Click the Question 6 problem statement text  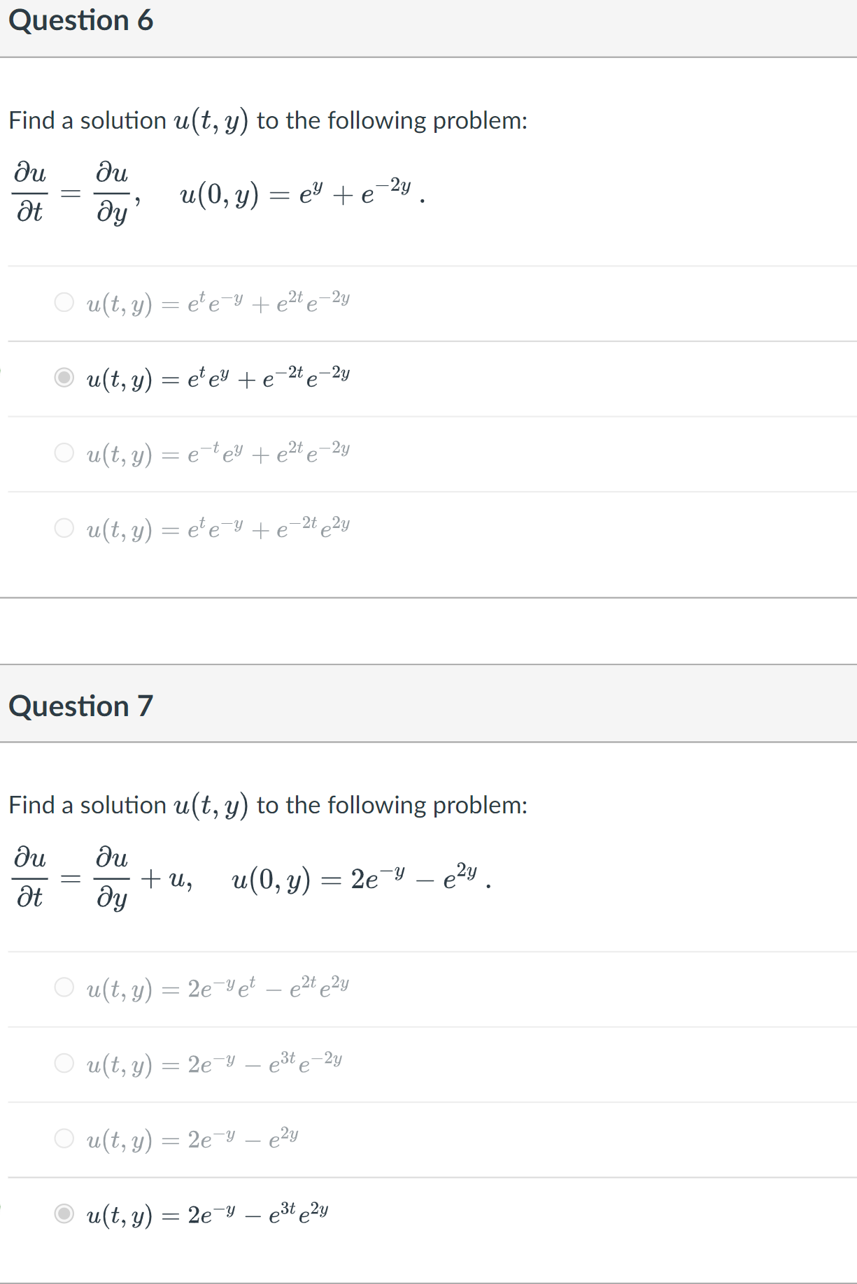coord(268,120)
